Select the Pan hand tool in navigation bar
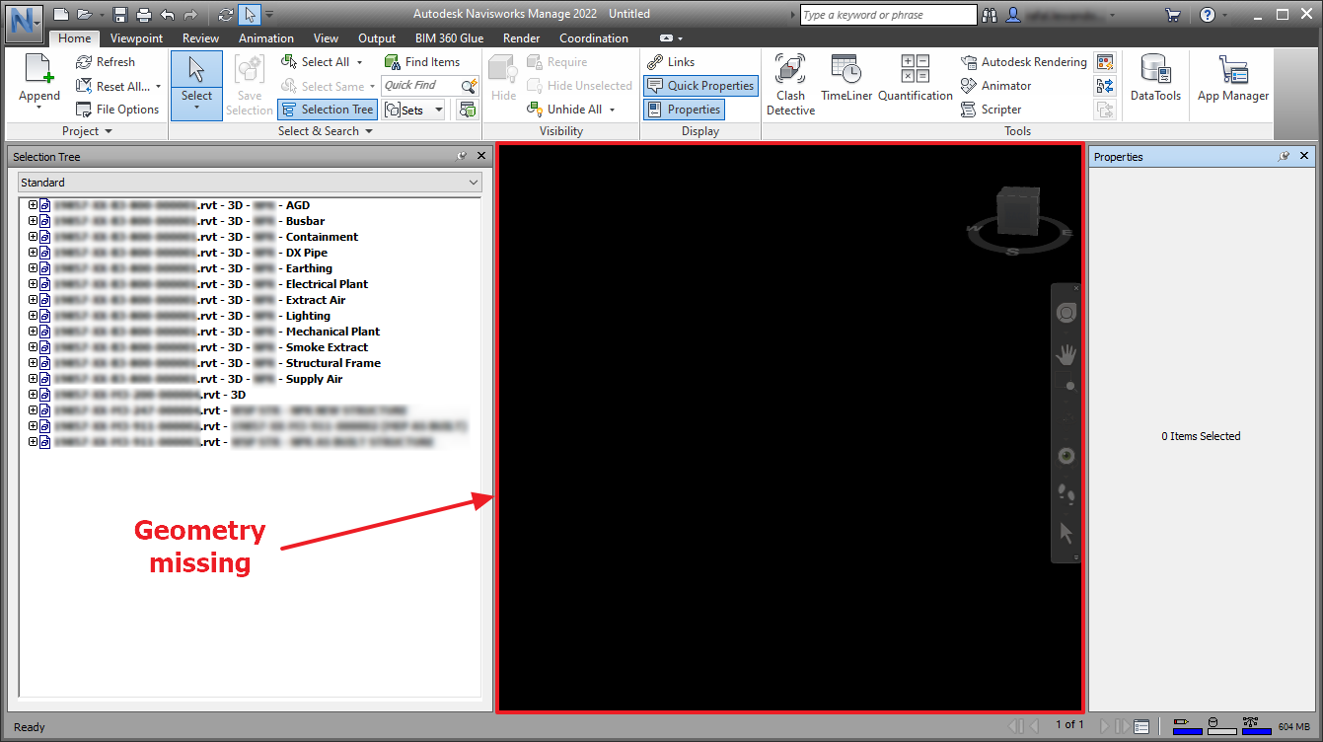Viewport: 1323px width, 742px height. coord(1066,353)
